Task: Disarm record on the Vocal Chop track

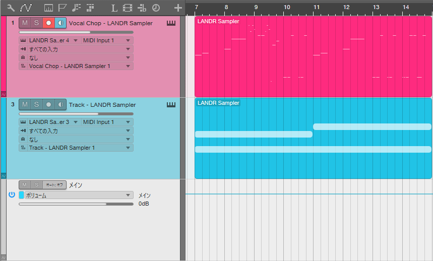Action: pos(48,23)
